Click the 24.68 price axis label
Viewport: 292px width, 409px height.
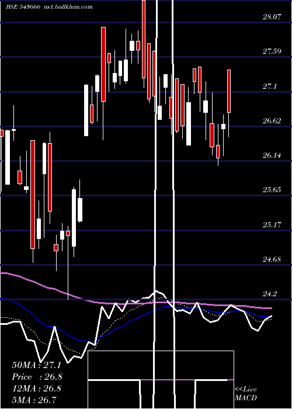point(272,259)
